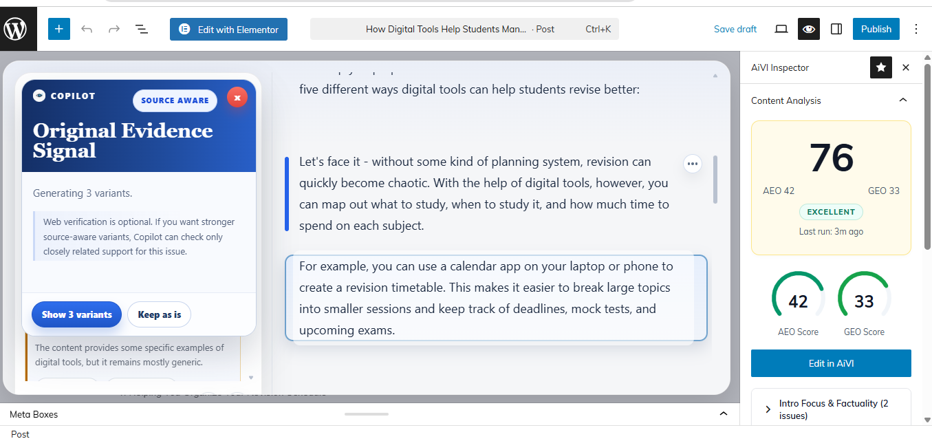The image size is (932, 441).
Task: Open the paragraph block options ellipsis
Action: click(693, 164)
